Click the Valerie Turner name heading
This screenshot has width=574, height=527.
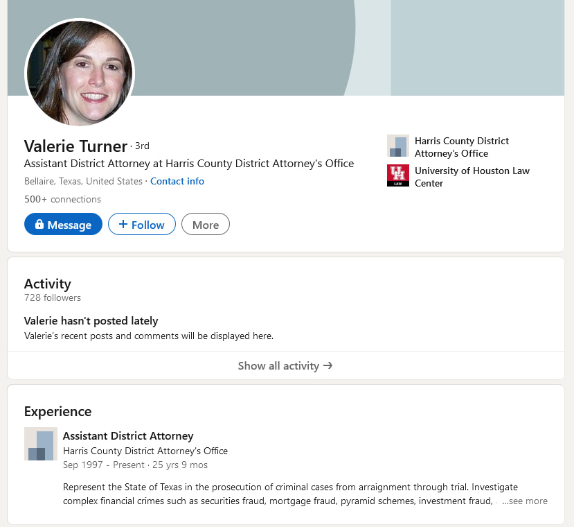point(75,146)
